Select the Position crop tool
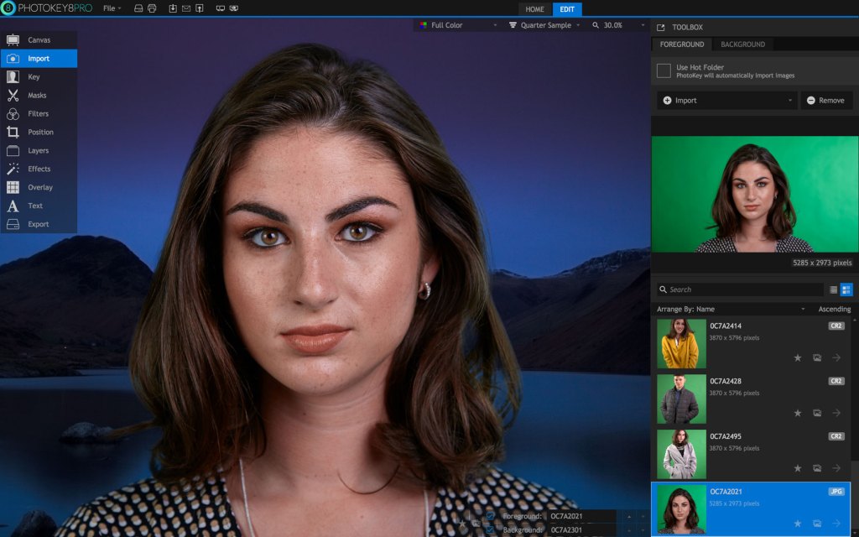 [x=39, y=132]
